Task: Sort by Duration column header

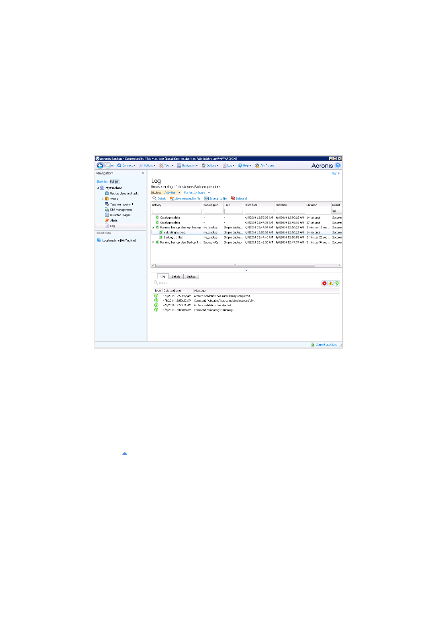Action: [x=318, y=205]
